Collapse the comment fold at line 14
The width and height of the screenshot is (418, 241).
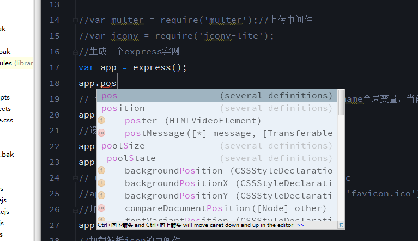pos(75,21)
